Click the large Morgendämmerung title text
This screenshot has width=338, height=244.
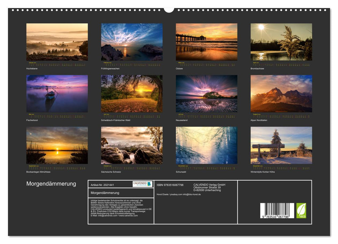click(51, 184)
